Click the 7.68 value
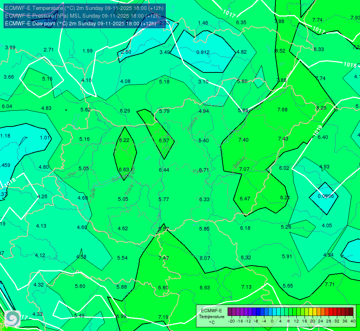 coord(282,110)
